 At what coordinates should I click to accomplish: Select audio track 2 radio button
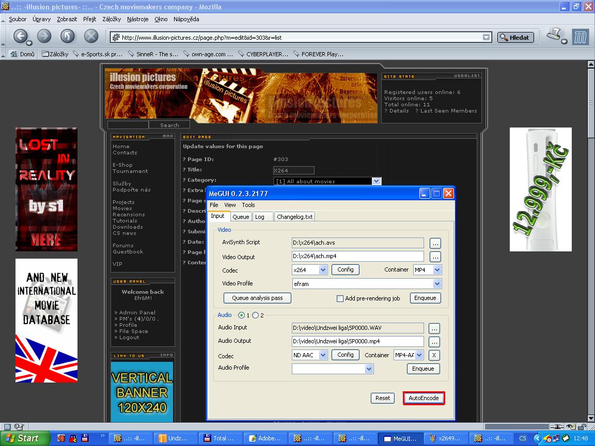pyautogui.click(x=255, y=315)
